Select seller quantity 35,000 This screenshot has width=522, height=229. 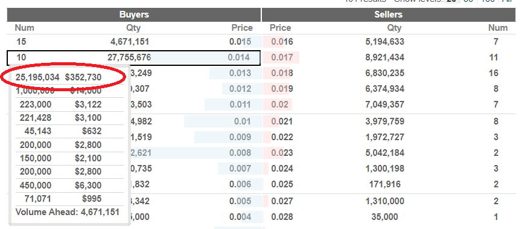[384, 217]
